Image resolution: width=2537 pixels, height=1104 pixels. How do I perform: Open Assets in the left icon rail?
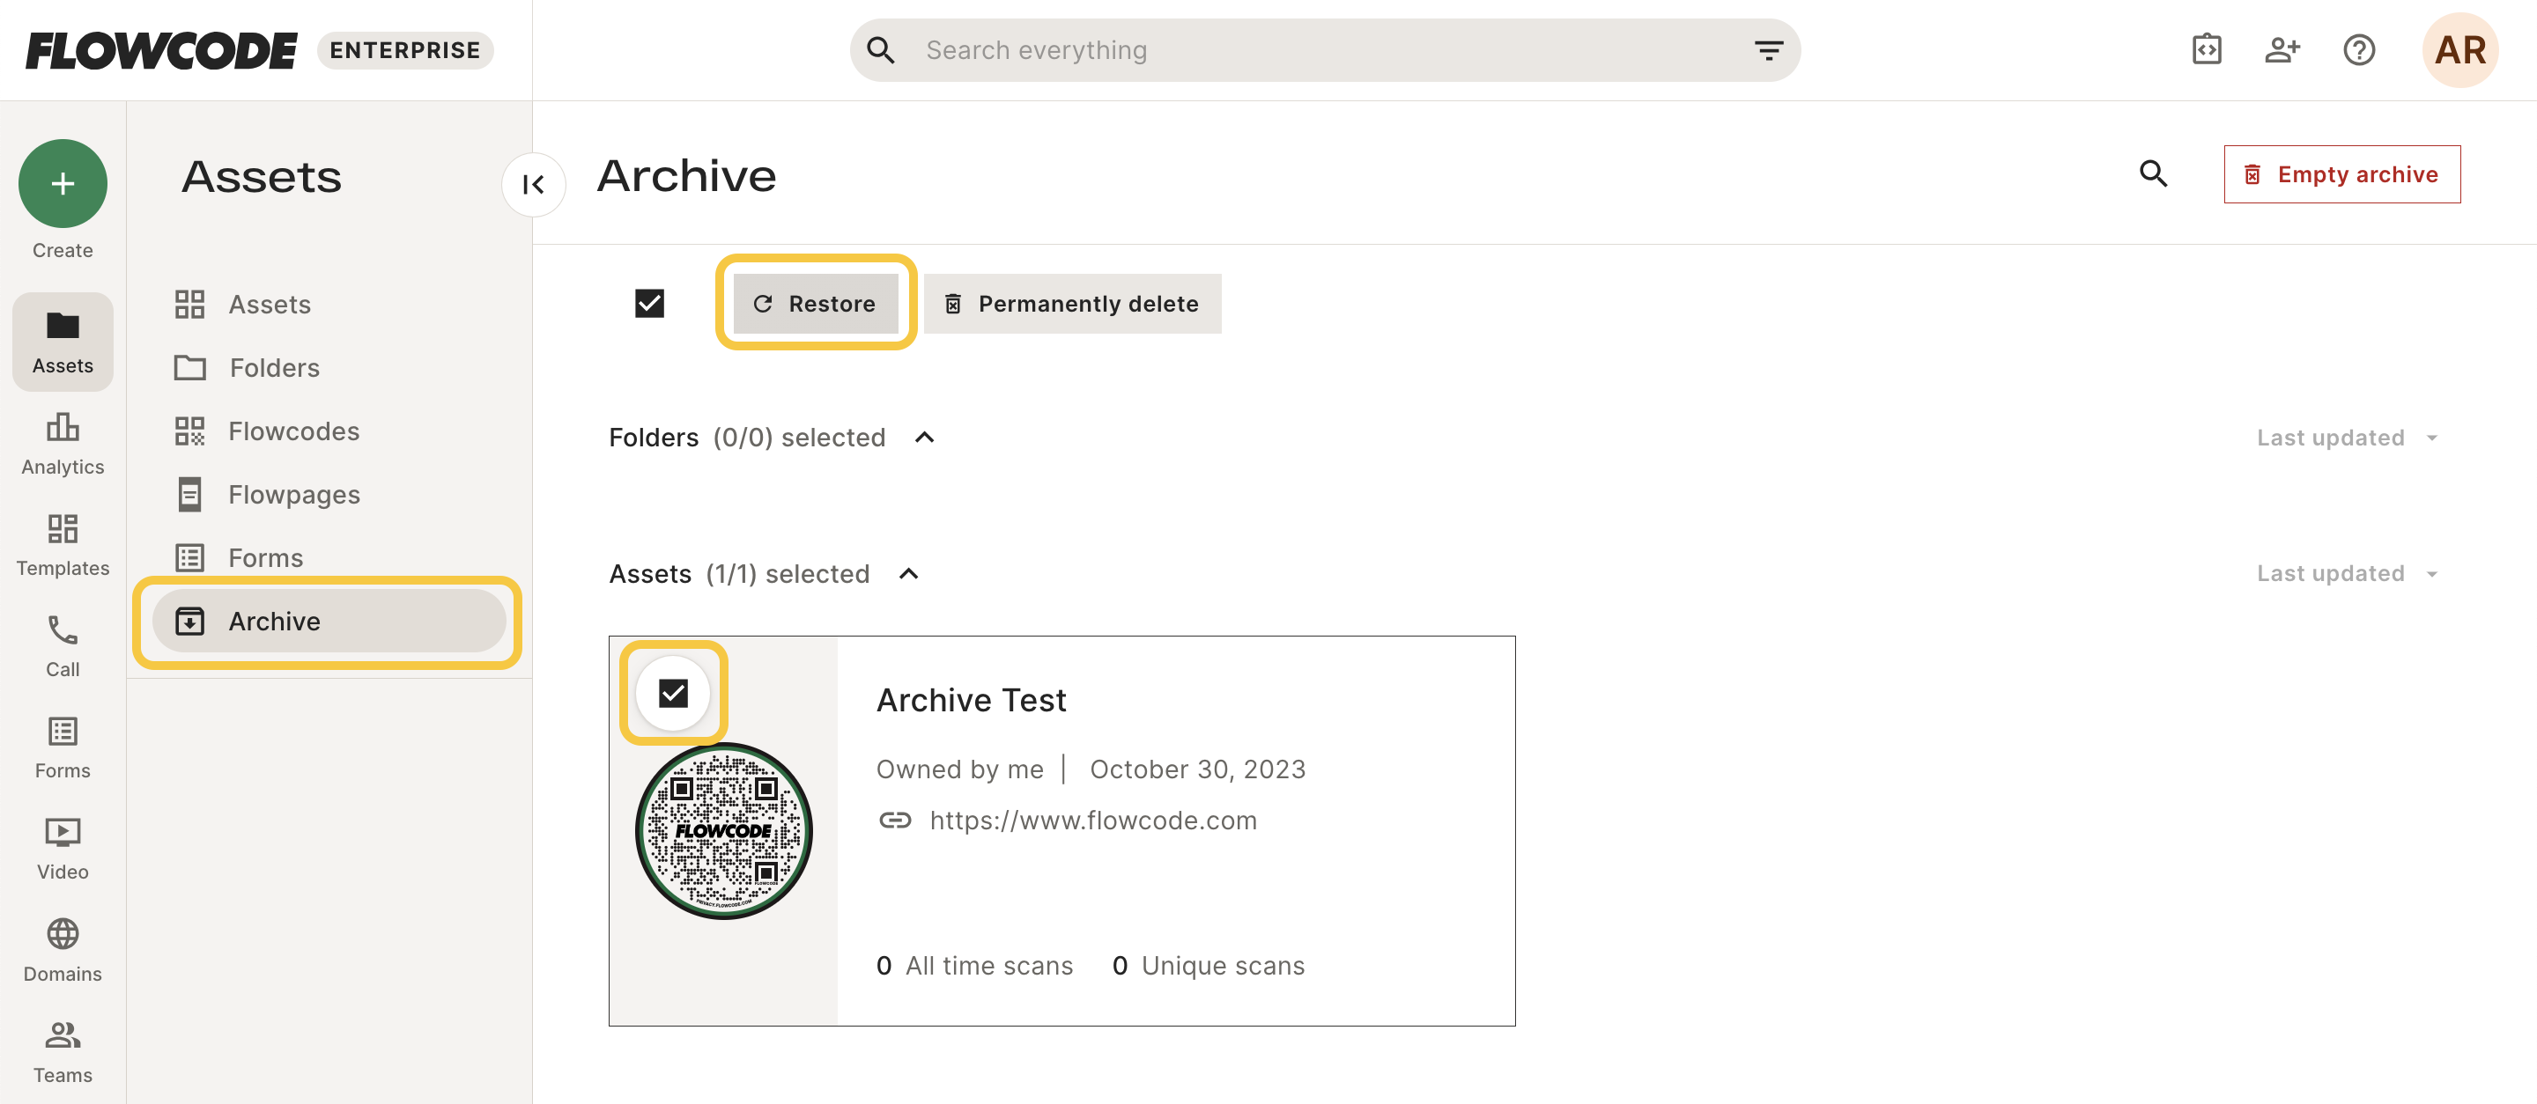62,342
